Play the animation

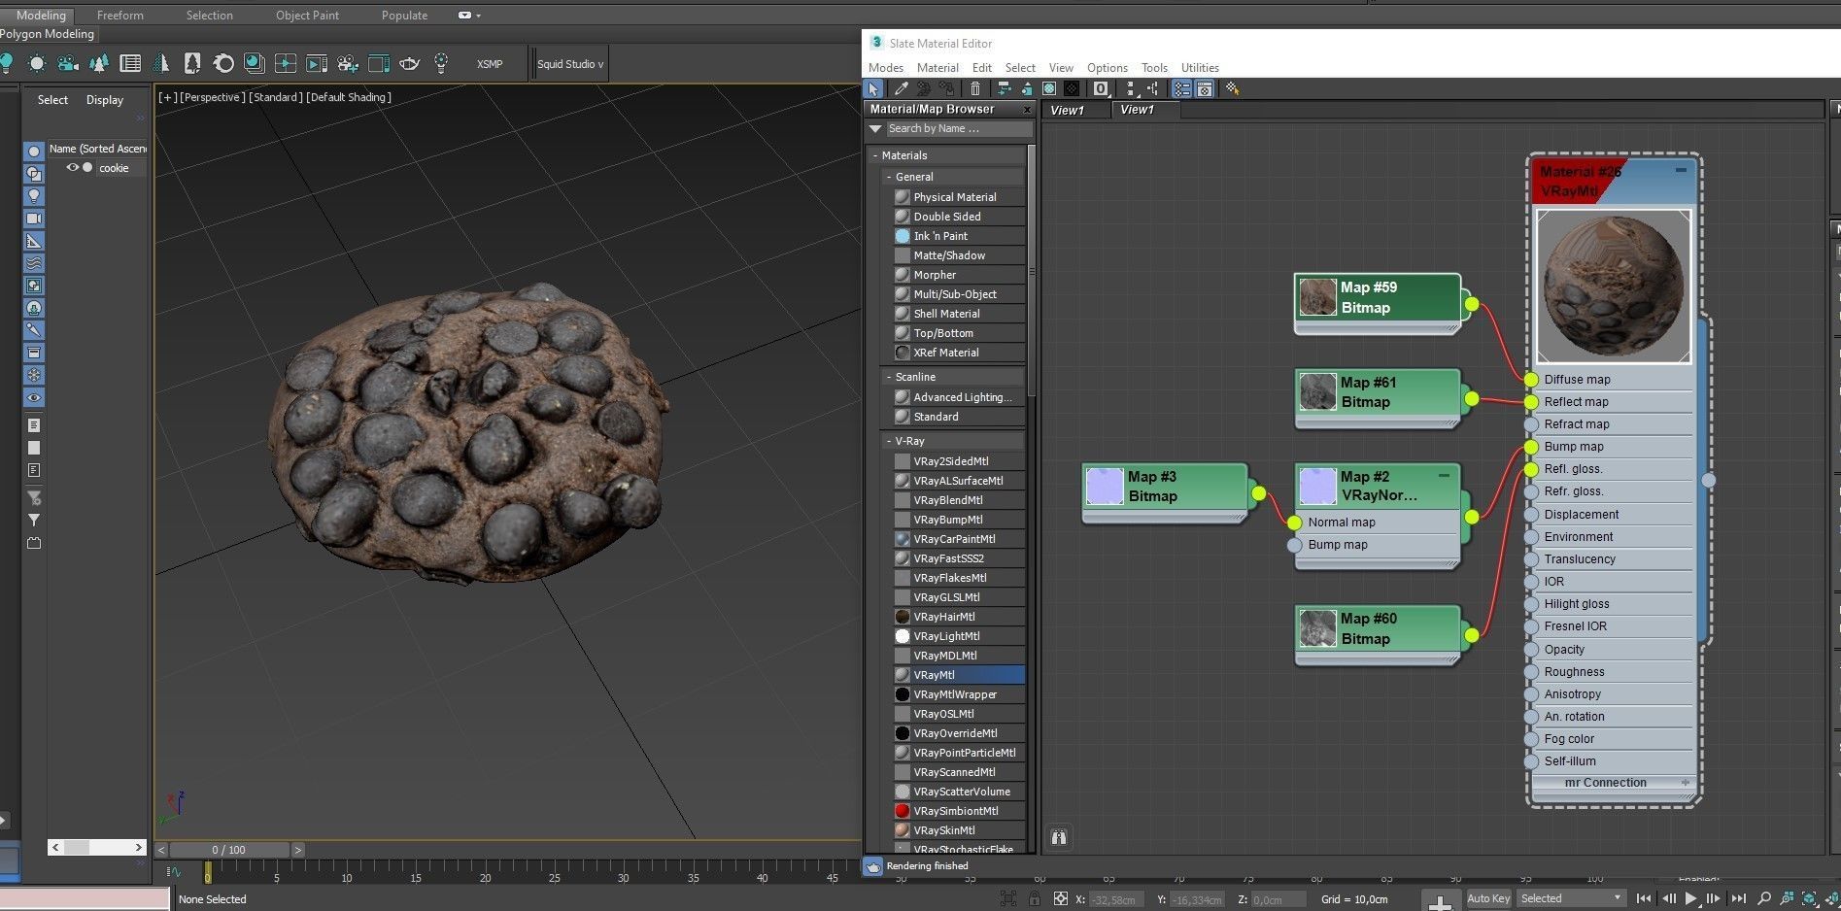(1691, 898)
